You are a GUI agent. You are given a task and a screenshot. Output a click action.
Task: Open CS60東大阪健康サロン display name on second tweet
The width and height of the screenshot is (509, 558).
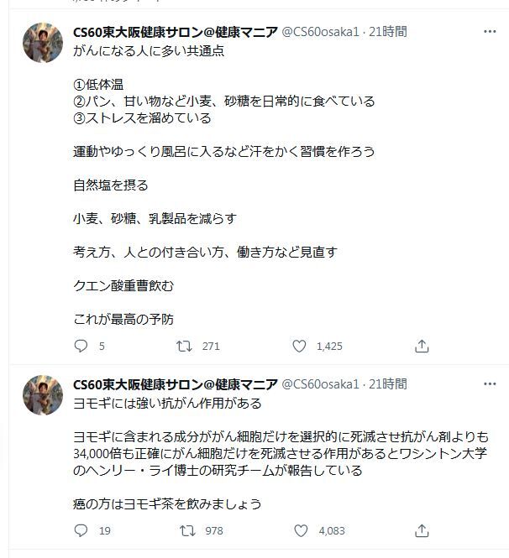176,384
